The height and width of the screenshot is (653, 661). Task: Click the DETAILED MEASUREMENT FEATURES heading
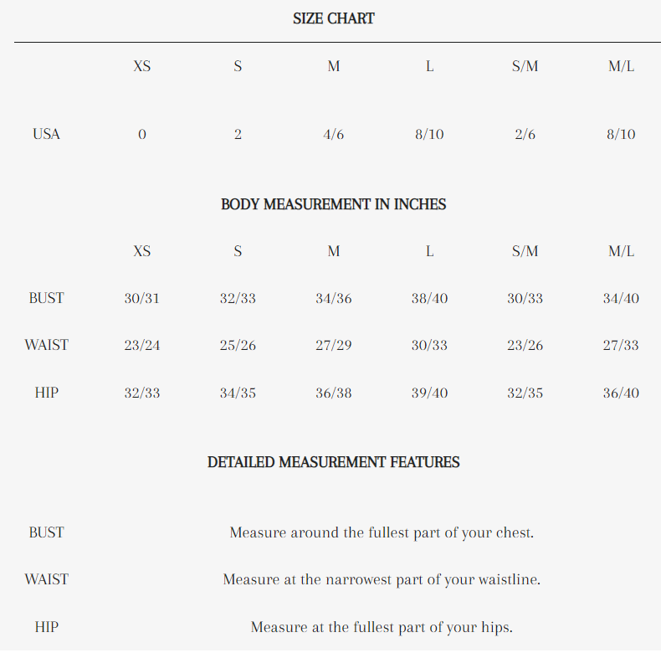pos(333,462)
